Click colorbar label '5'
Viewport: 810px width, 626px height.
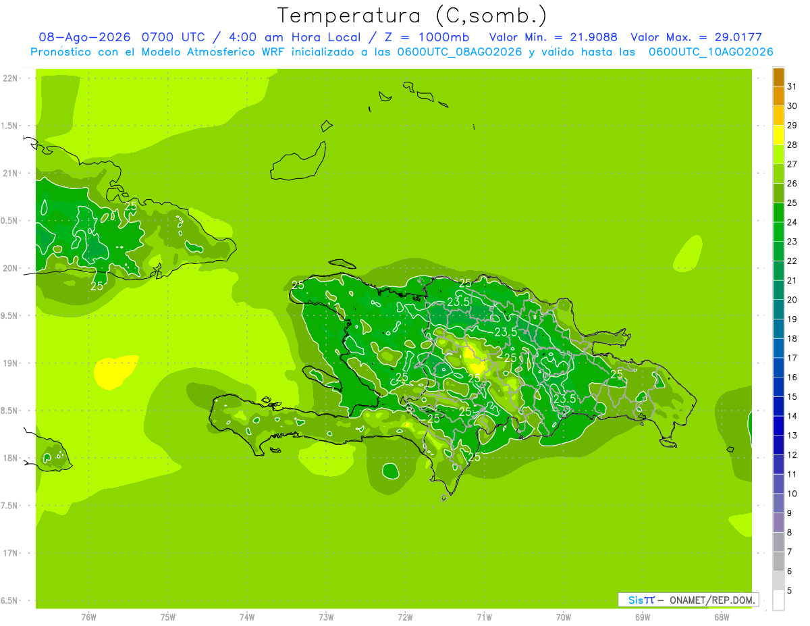click(x=790, y=591)
